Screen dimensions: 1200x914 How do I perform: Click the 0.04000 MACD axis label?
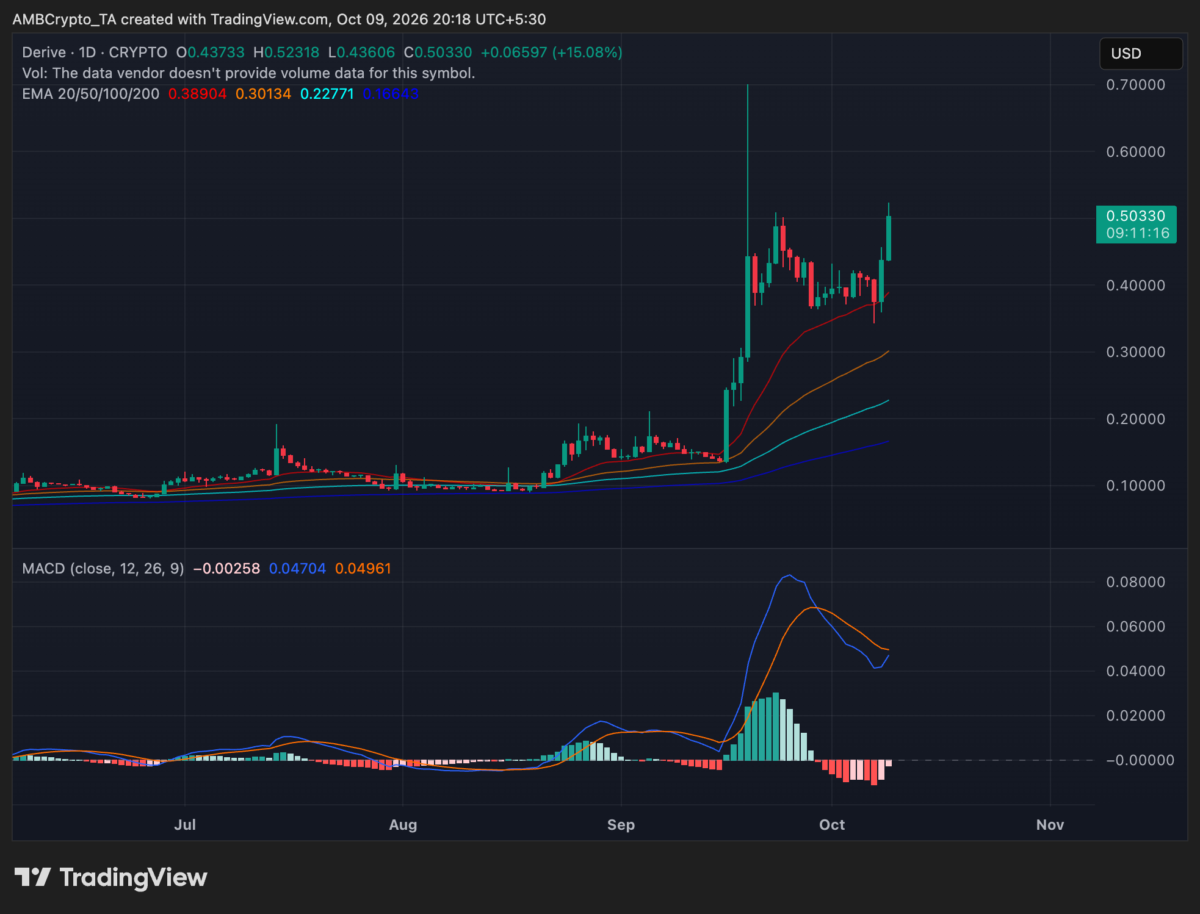(1135, 671)
